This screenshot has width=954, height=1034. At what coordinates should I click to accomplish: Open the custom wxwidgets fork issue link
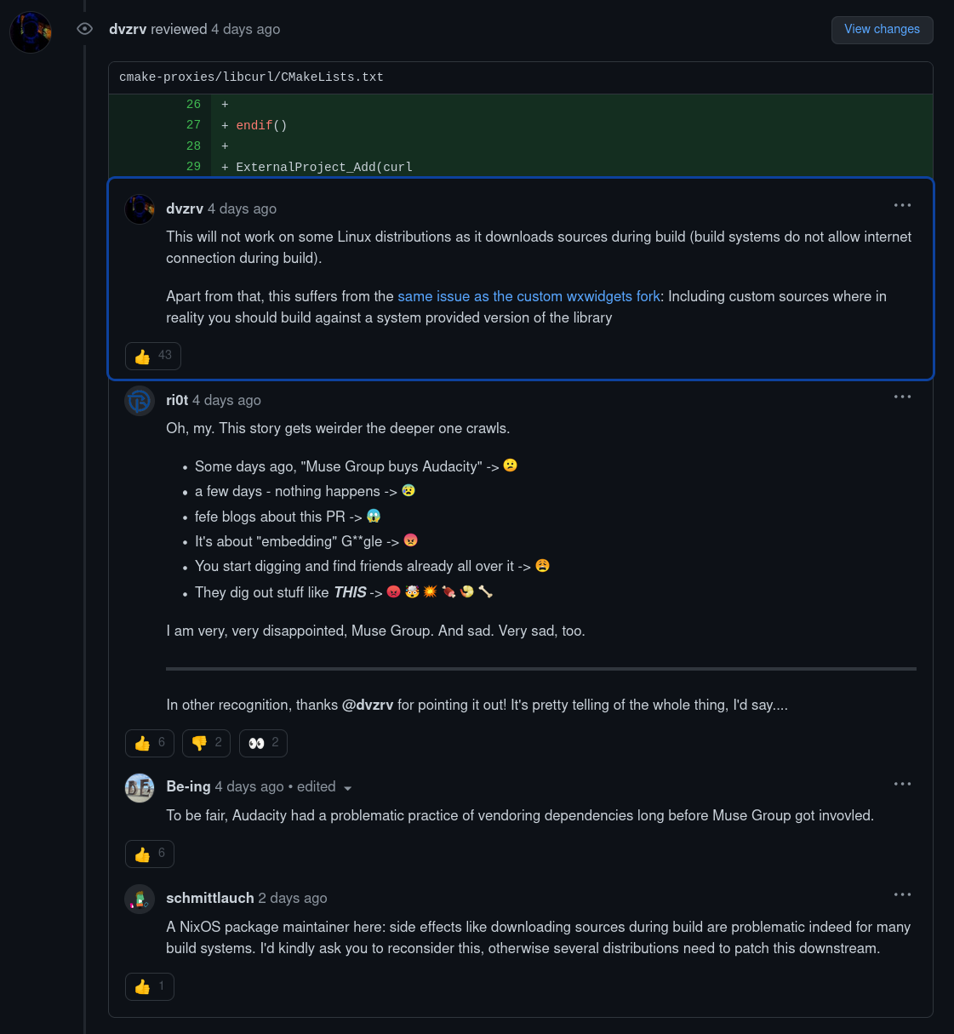(528, 296)
